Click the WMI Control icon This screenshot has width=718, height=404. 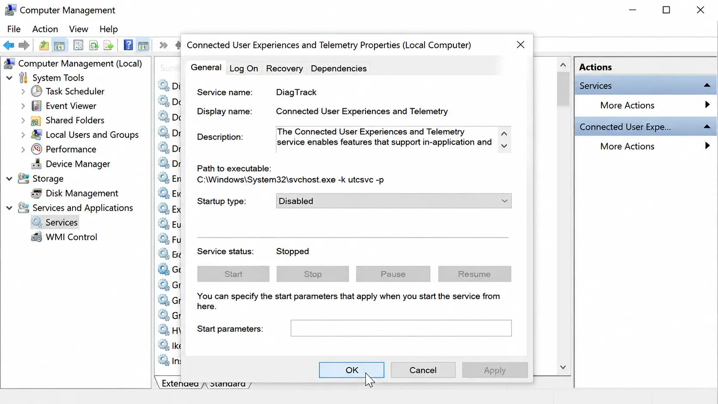coord(37,237)
